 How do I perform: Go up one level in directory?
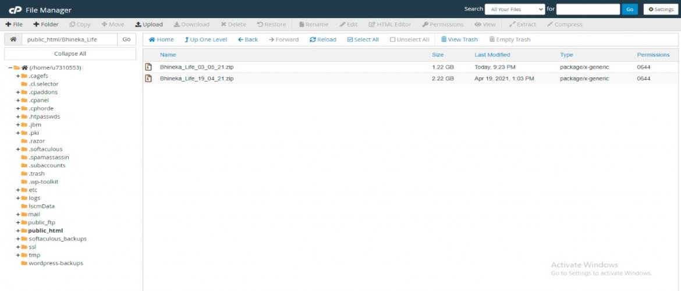[x=205, y=40]
